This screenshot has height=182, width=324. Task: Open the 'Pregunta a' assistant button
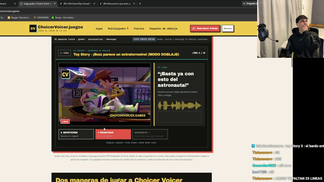250,4
